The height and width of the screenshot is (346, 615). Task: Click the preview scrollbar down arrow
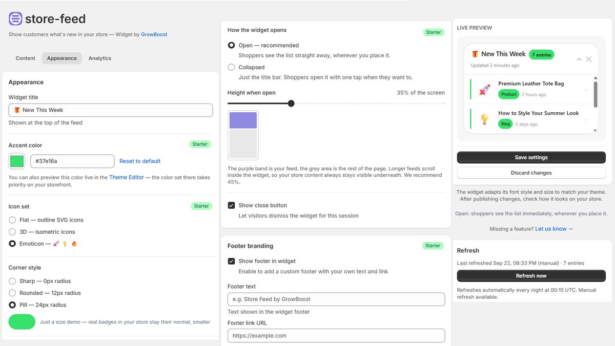tap(596, 131)
